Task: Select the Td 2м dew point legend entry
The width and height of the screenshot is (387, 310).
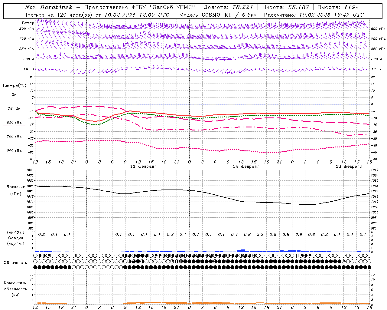Action: 14,110
